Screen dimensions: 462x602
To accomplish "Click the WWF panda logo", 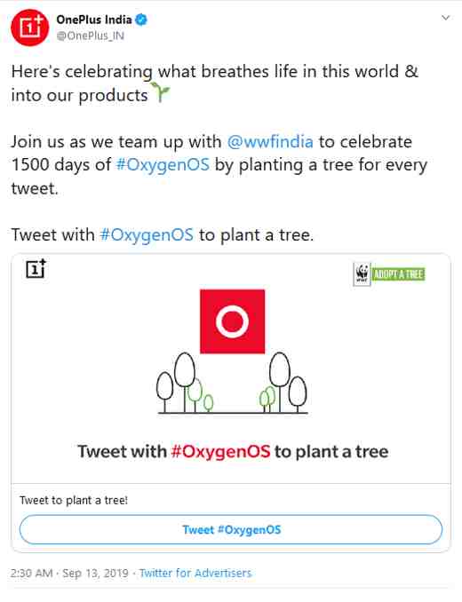I will tap(362, 273).
